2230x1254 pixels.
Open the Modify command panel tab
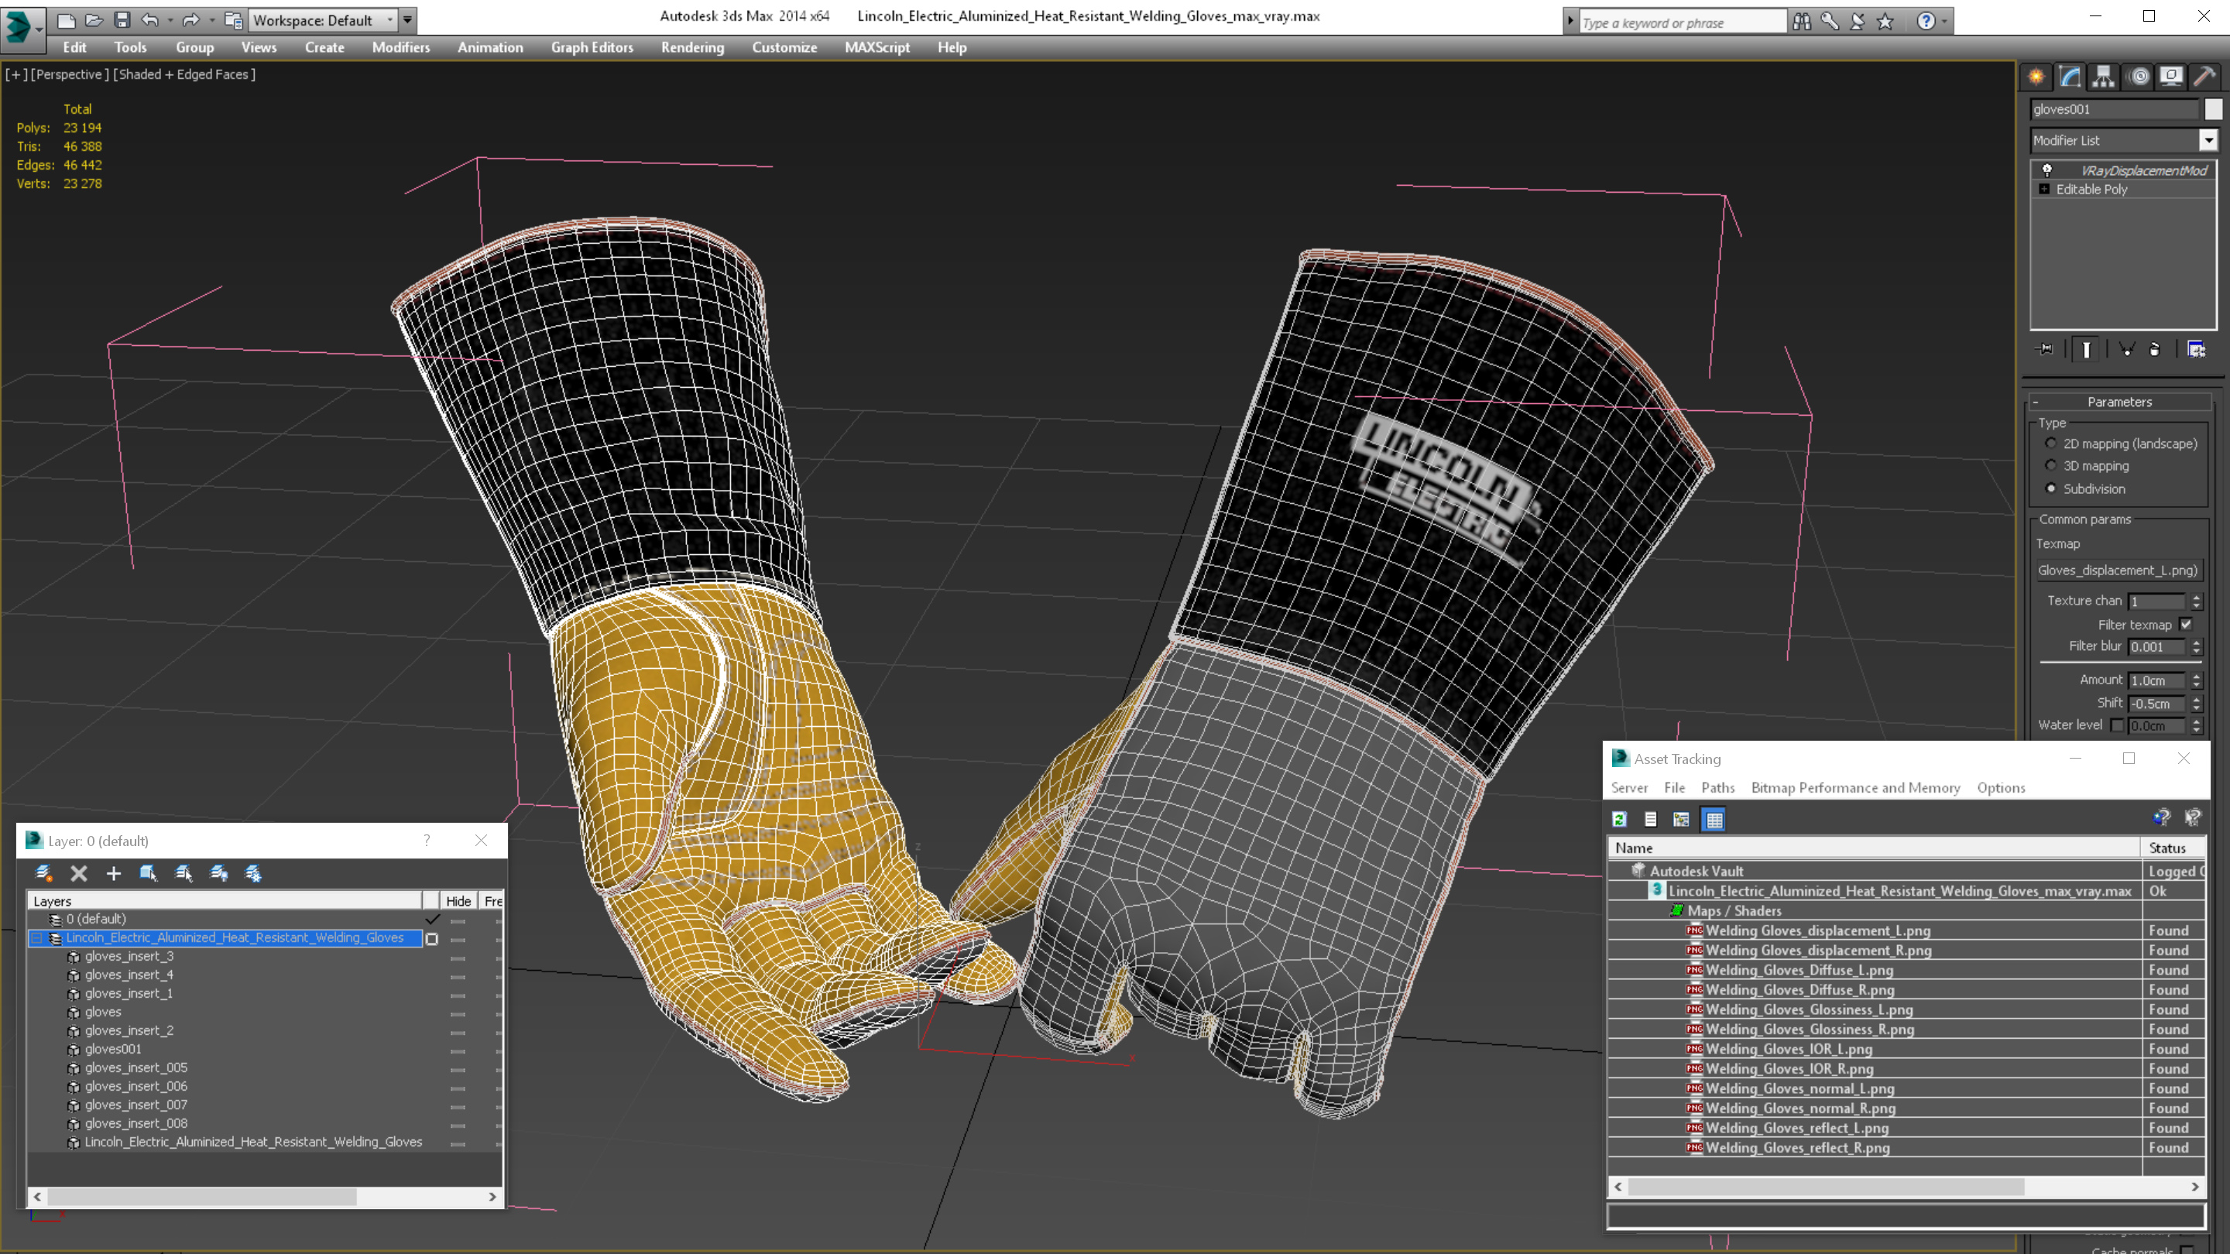pyautogui.click(x=2070, y=77)
